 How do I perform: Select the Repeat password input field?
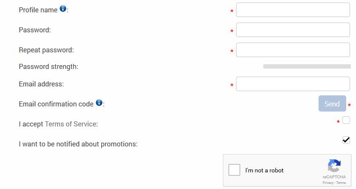(293, 50)
